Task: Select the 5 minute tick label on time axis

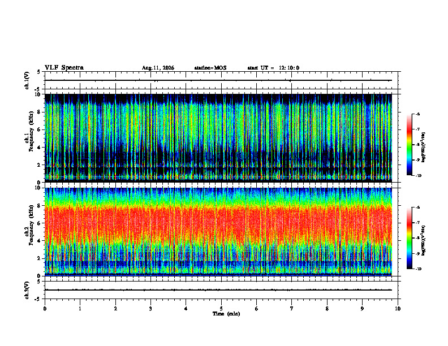Action: (x=221, y=309)
